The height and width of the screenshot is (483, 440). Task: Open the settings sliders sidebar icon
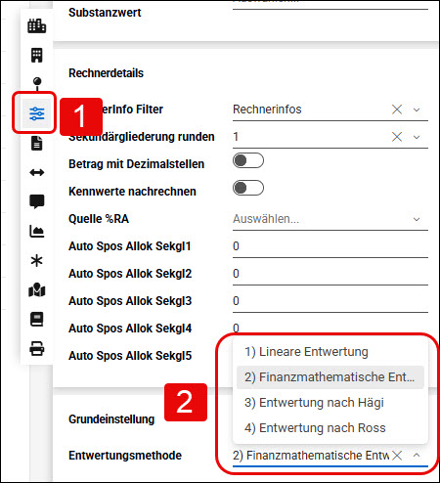point(37,113)
